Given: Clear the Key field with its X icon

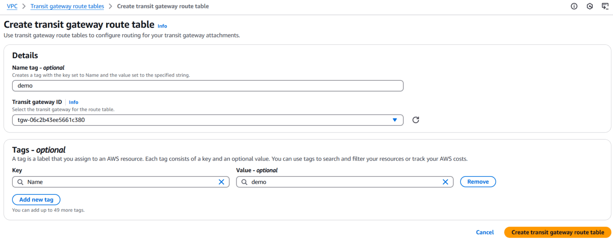Looking at the screenshot, I should pos(221,182).
